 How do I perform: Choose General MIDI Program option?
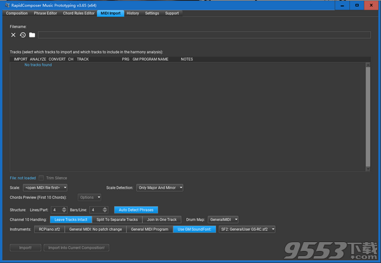tap(150, 229)
